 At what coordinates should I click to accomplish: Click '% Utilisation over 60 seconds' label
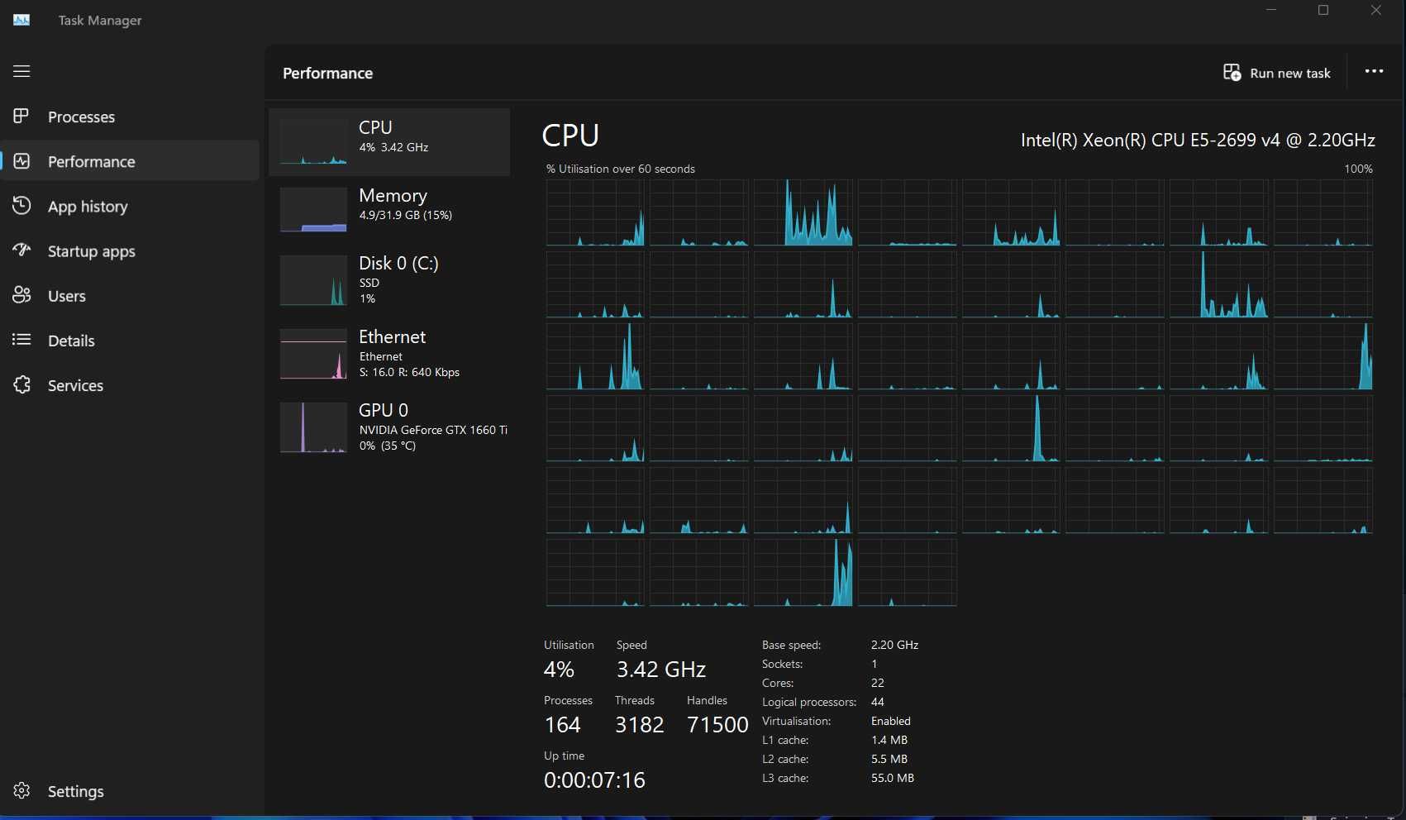[x=621, y=169]
